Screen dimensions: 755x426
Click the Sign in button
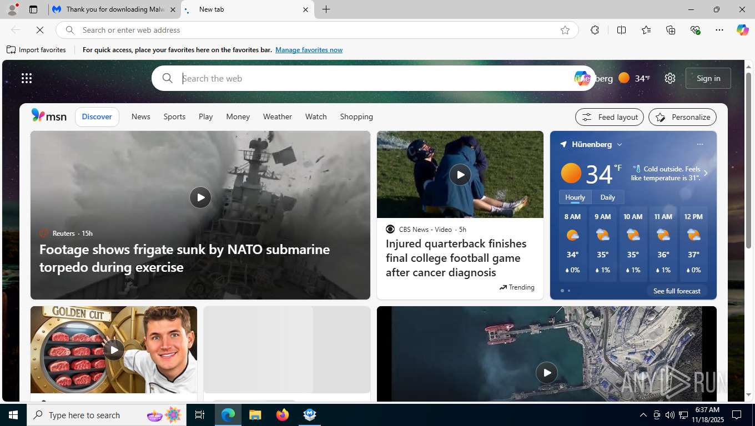[708, 78]
